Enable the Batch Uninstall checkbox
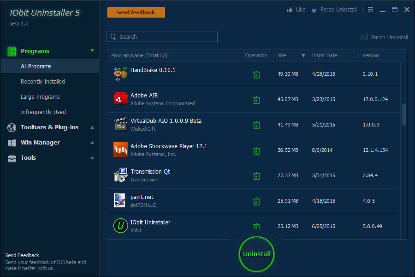This screenshot has height=277, width=415. click(x=365, y=37)
